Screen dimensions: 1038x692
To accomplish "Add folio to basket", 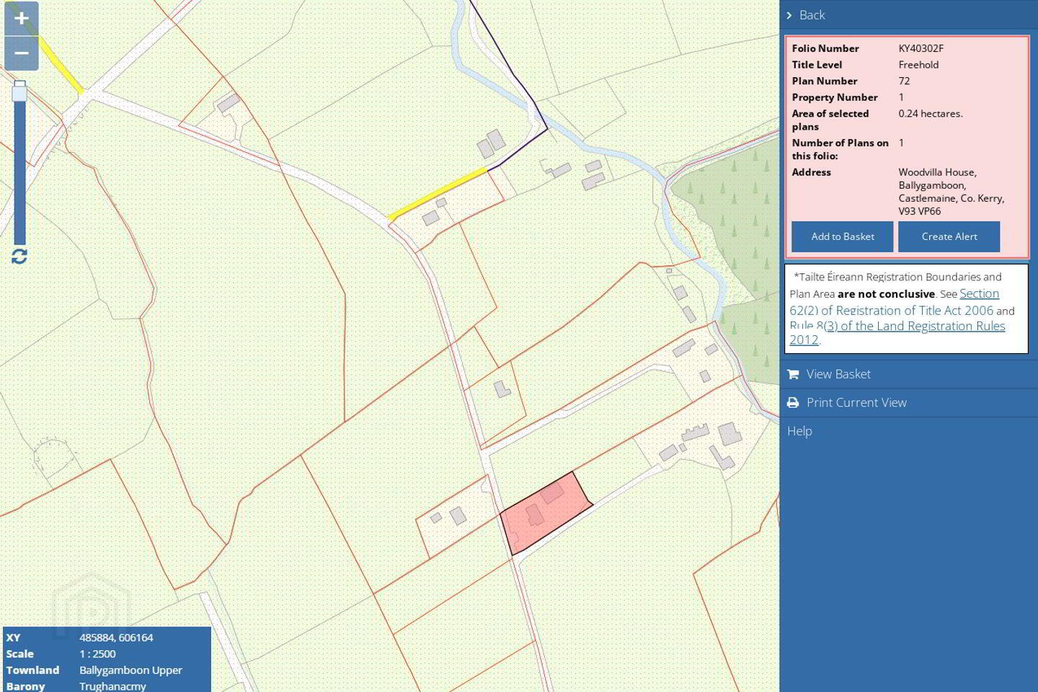I will click(842, 236).
